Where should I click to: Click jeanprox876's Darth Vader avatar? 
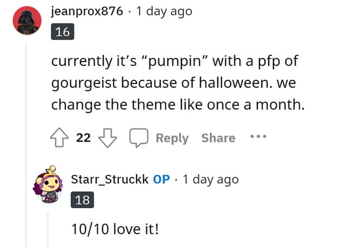coord(27,19)
